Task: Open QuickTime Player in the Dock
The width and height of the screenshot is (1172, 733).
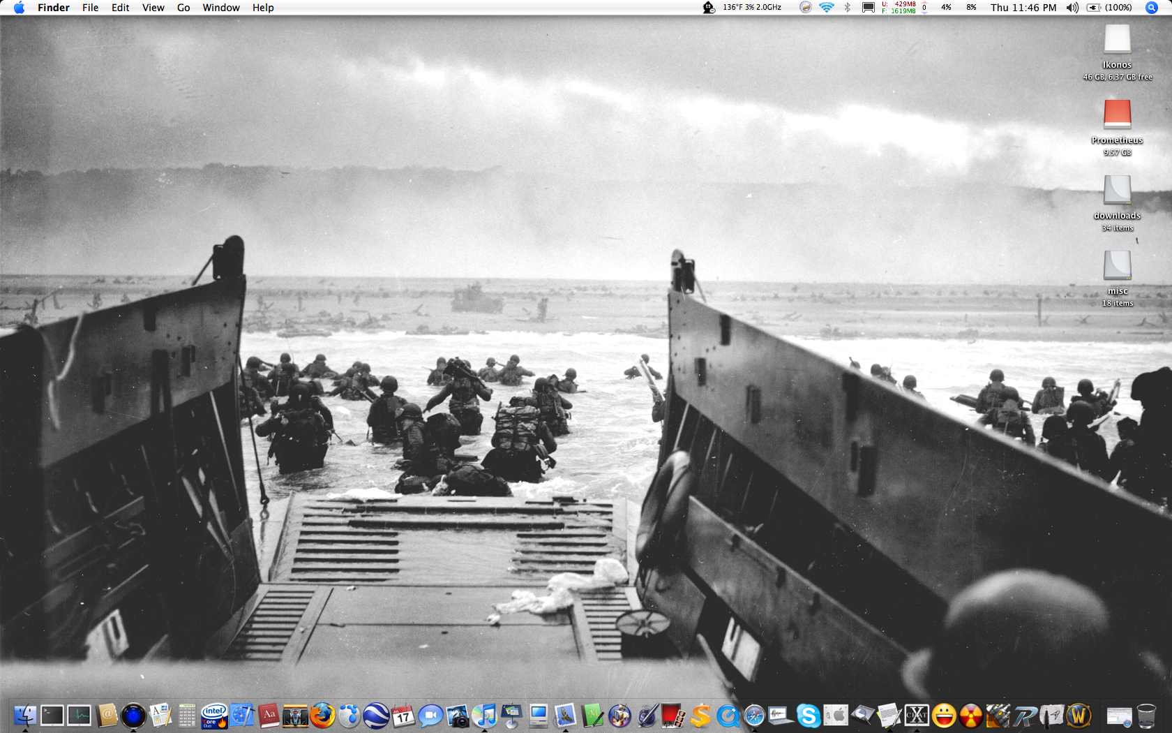Action: tap(728, 716)
